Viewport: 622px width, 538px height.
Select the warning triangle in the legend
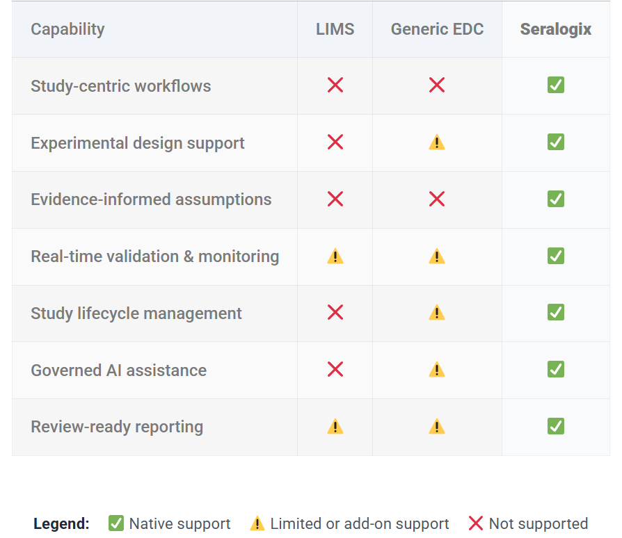(x=257, y=523)
